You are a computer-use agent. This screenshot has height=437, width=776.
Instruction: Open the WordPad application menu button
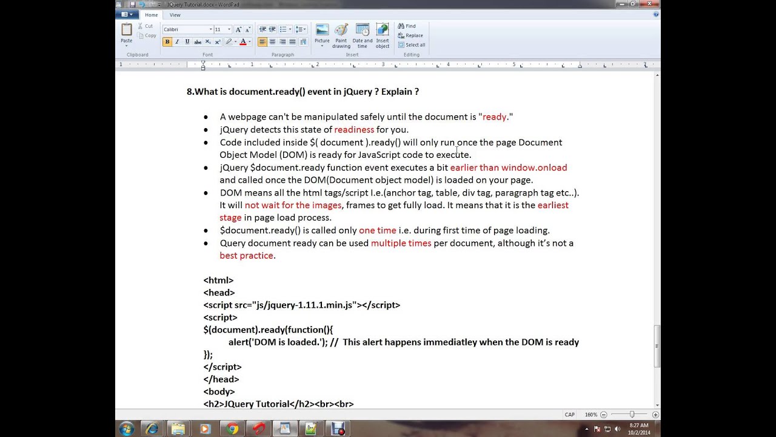pos(127,15)
